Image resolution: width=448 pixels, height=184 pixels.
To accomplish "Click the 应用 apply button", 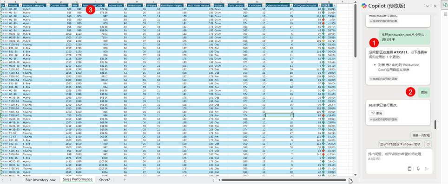I will 424,93.
